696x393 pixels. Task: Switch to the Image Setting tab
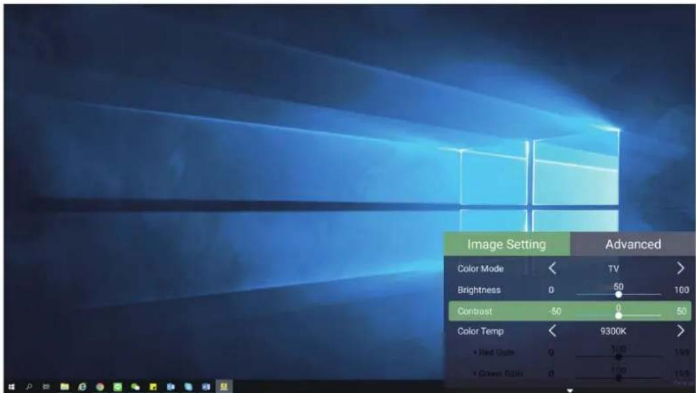(506, 244)
